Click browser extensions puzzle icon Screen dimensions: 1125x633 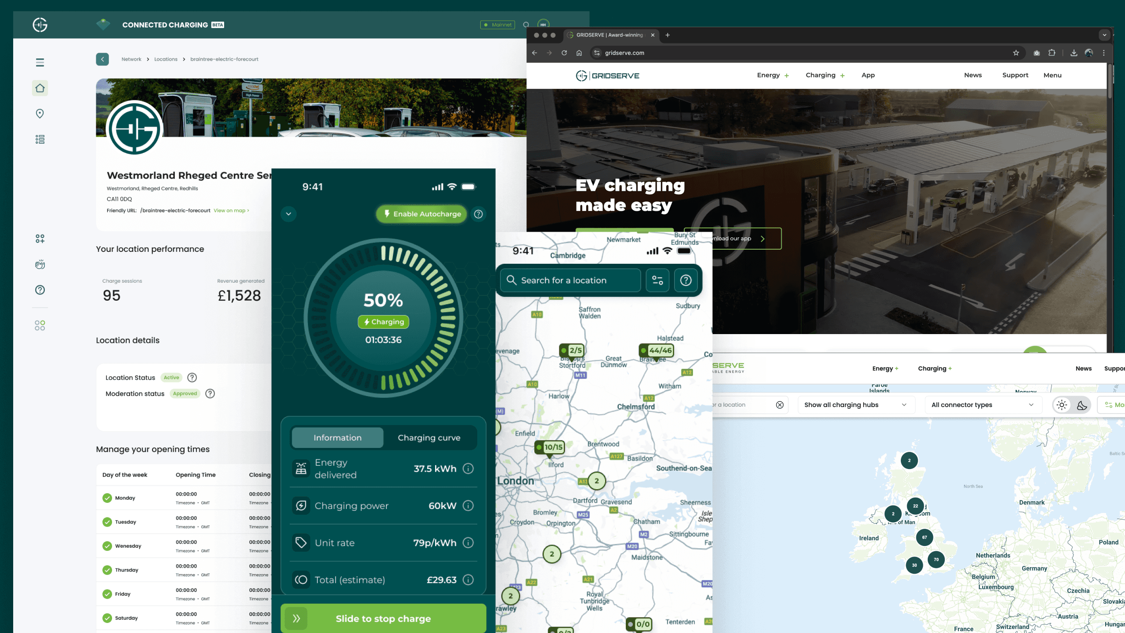(x=1052, y=53)
